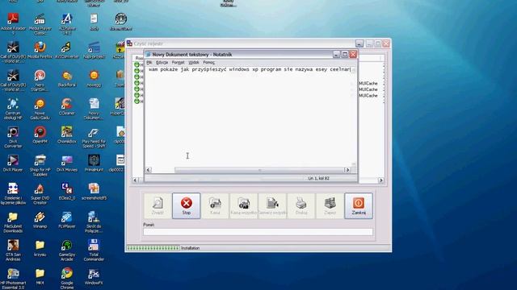Click the Notatnik horizontal scrollbar thumb

(x=259, y=170)
